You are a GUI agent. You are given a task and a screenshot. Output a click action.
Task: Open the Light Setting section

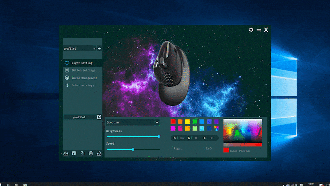pos(82,63)
